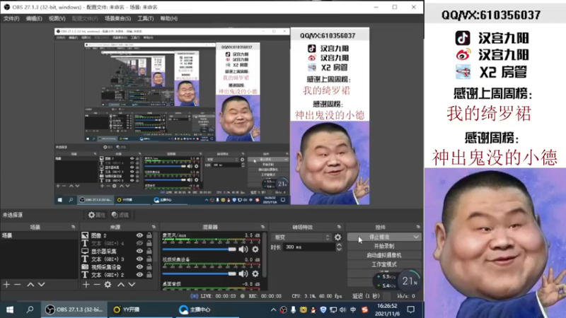Select the 视频采集设备 camera icon in sources
The width and height of the screenshot is (566, 318).
(x=85, y=267)
